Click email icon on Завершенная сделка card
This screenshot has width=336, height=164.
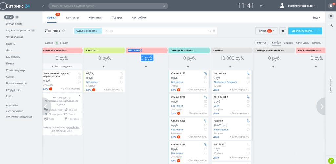79,78
